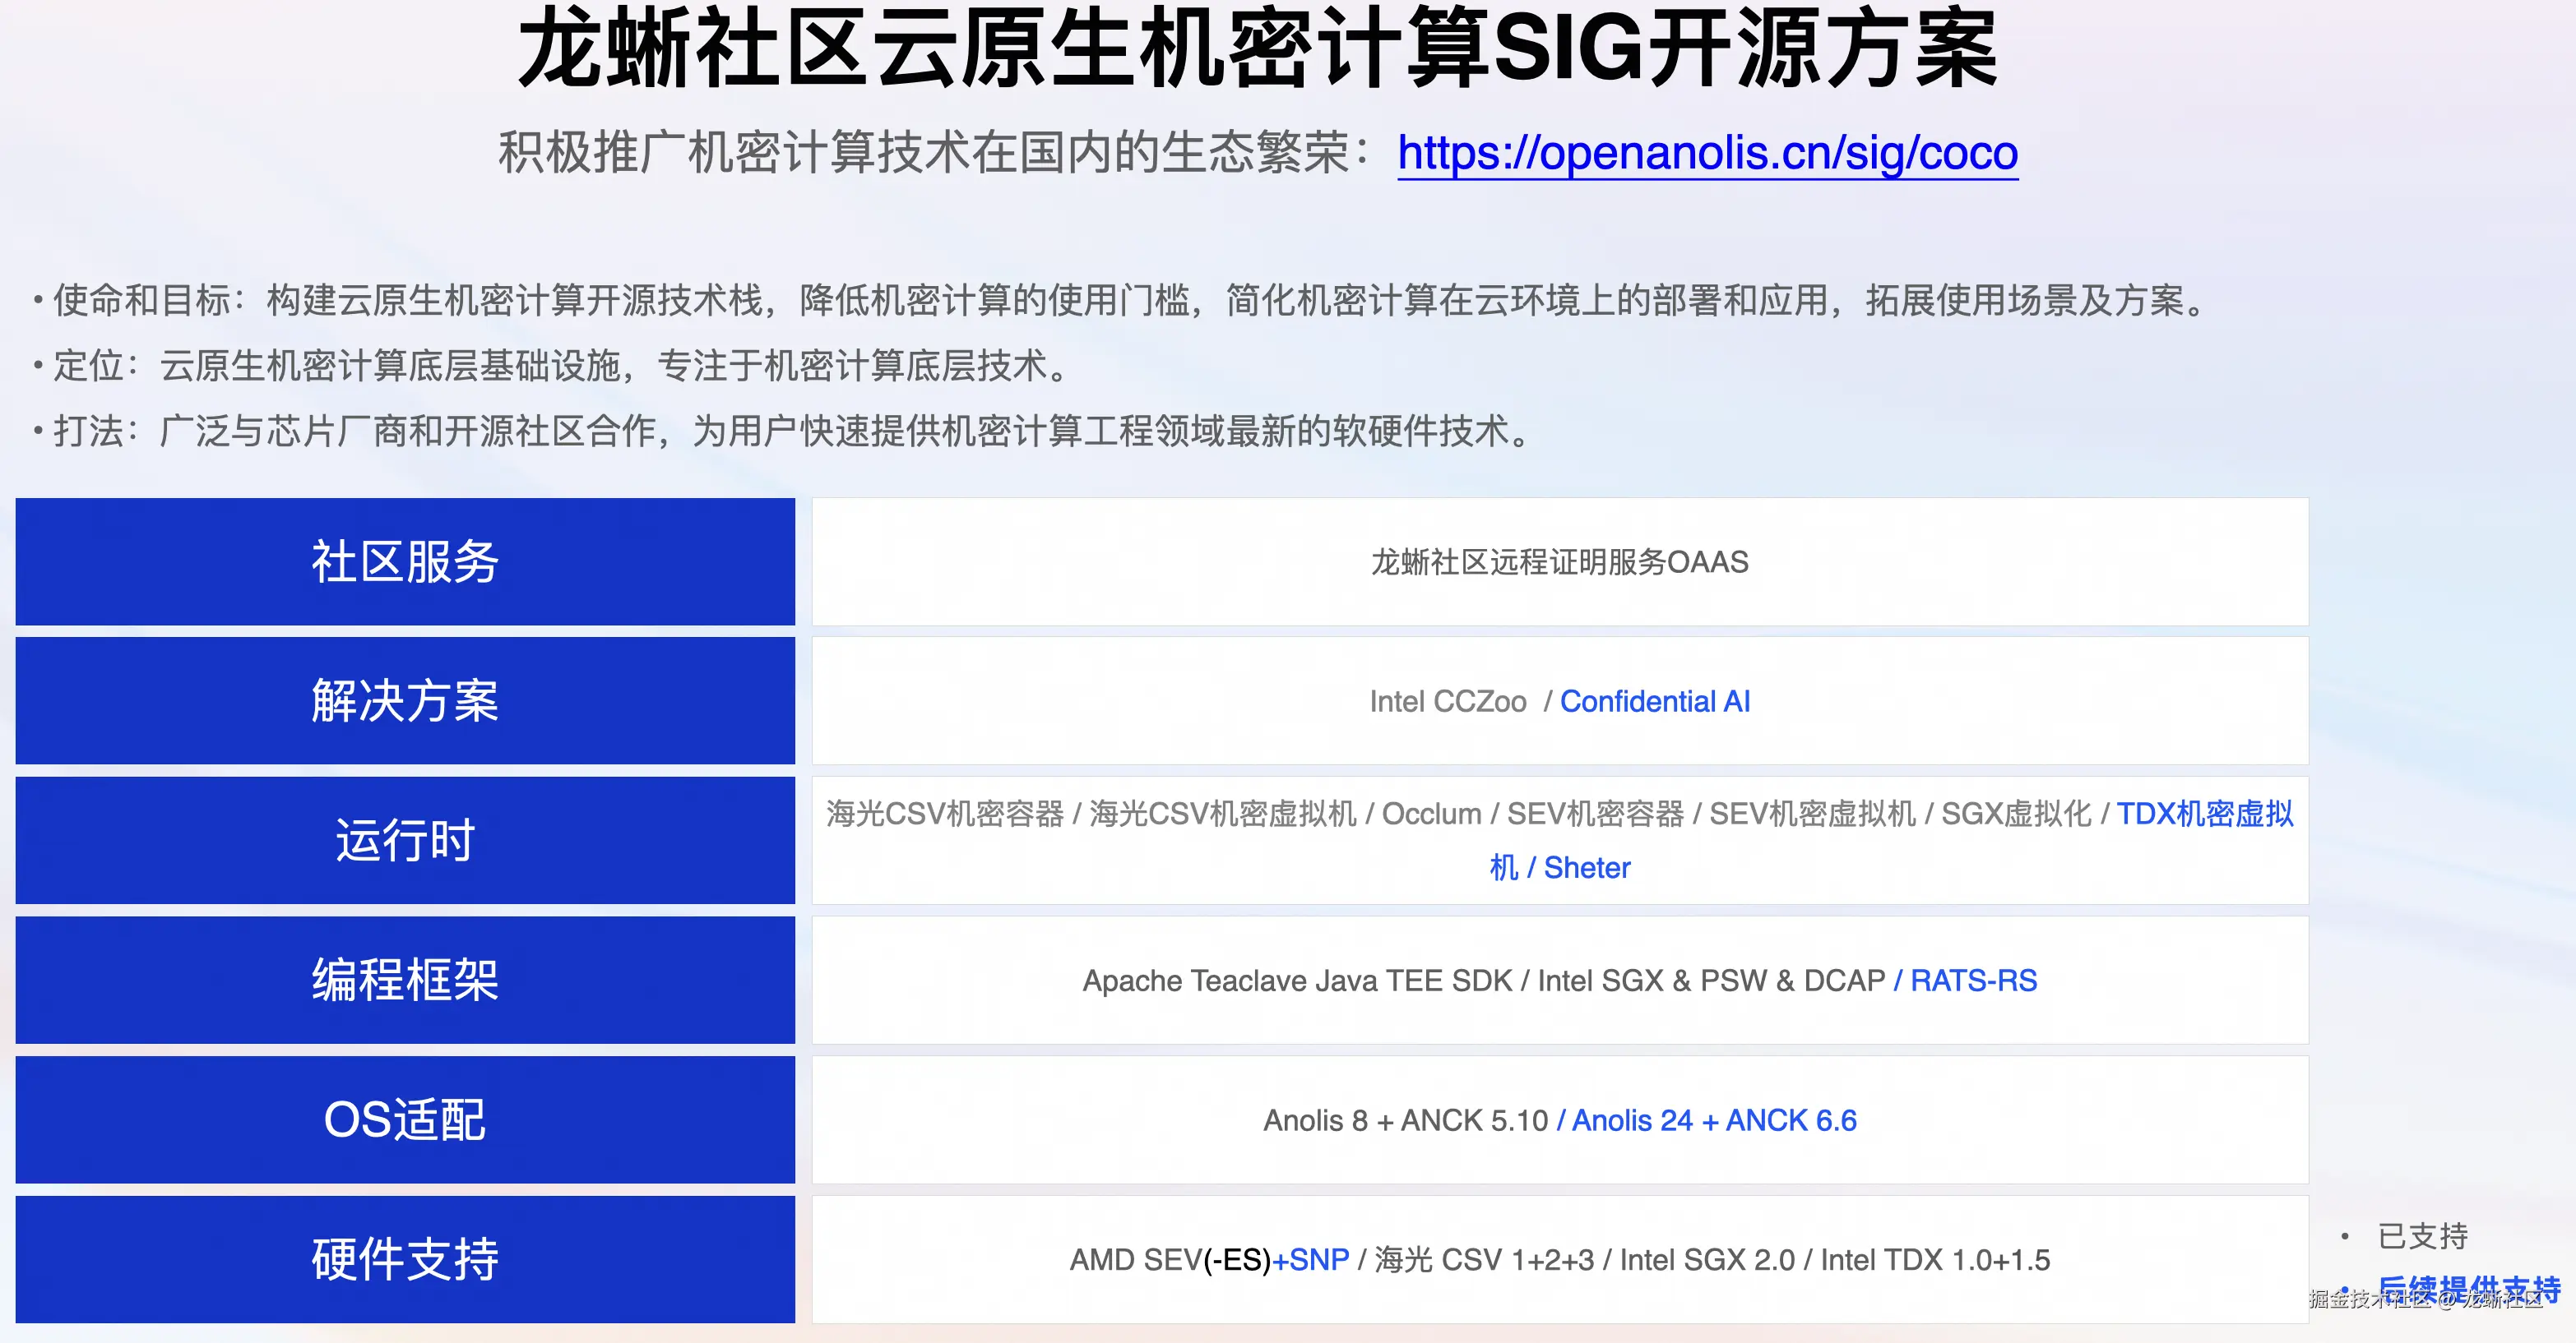
Task: Click the 已支持 legend entry
Action: (x=2422, y=1237)
